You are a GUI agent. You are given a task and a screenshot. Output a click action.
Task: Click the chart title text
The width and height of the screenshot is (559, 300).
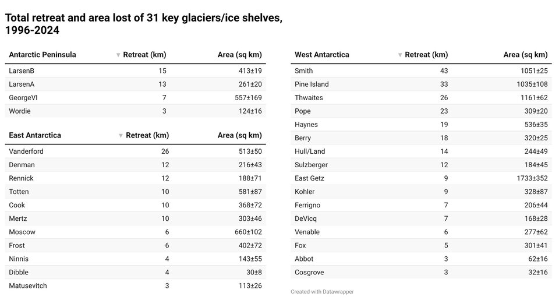(x=144, y=24)
